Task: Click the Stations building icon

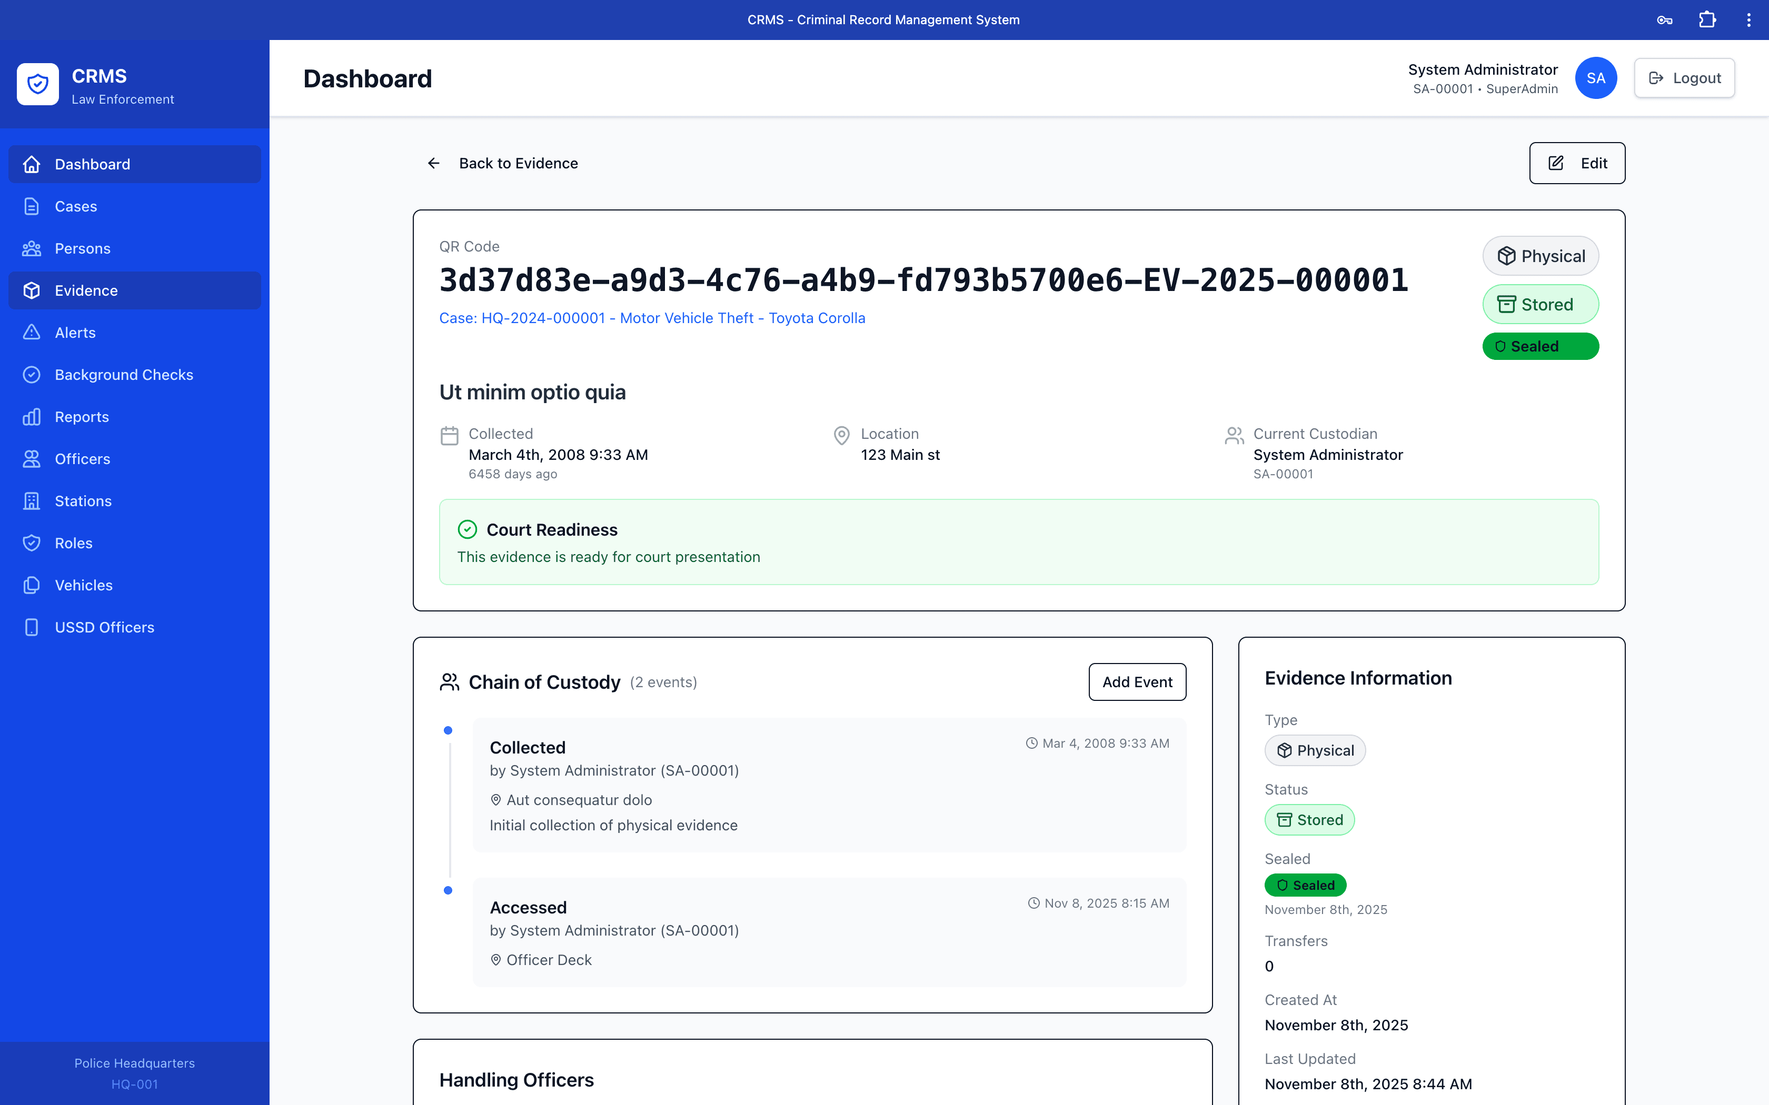Action: (x=32, y=501)
